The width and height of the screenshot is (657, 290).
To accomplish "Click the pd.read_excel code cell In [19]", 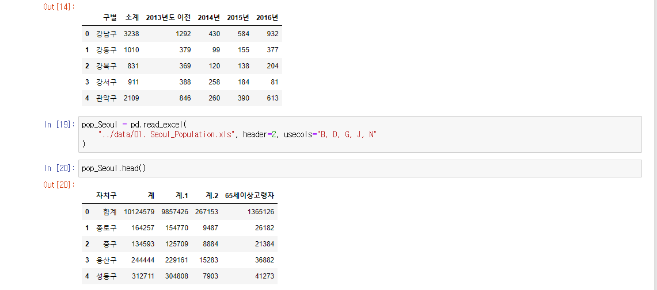I will pyautogui.click(x=360, y=134).
